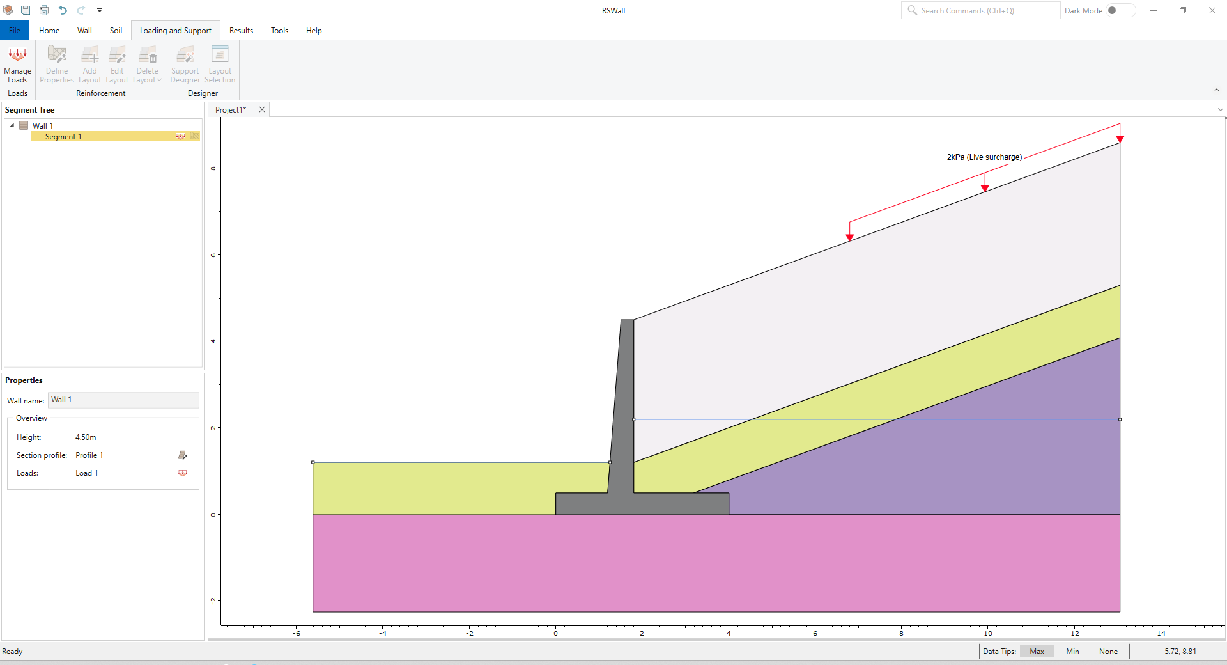Click the reinforcement icon on Segment 1 row
This screenshot has width=1227, height=665.
(195, 136)
